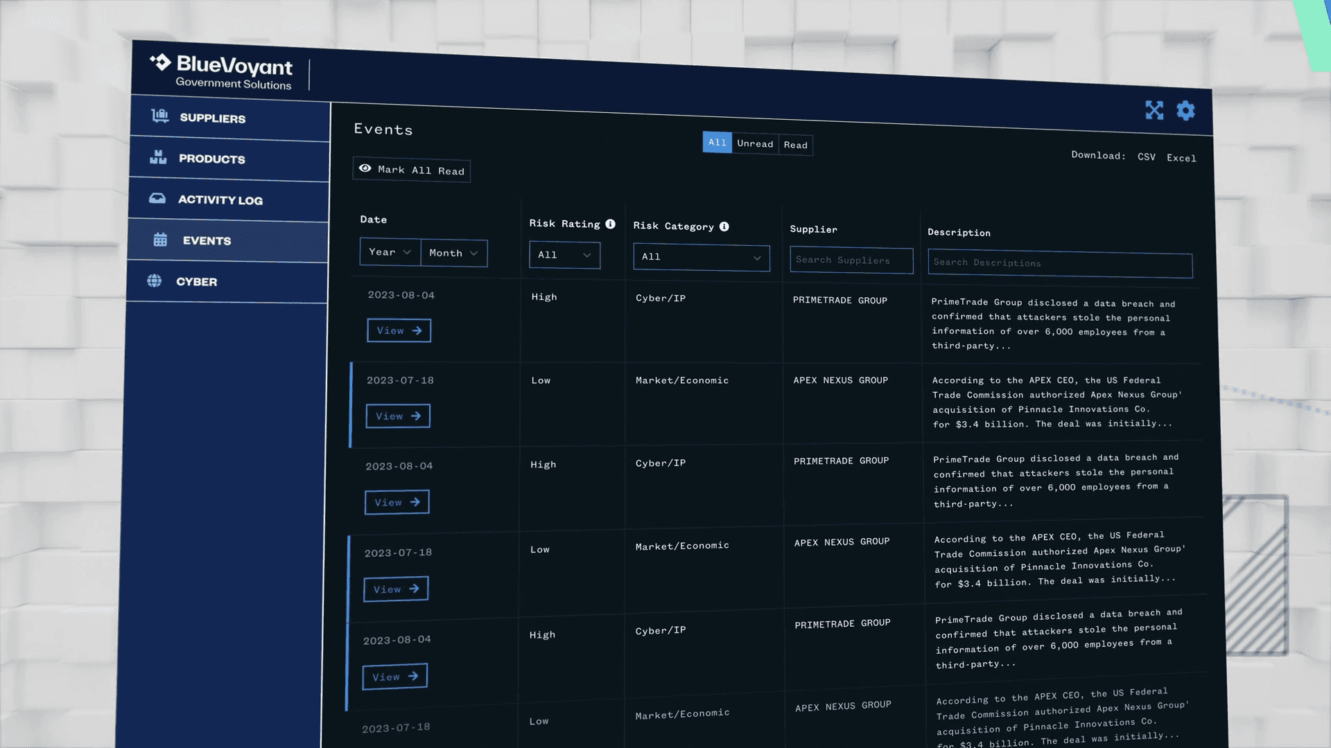Click the fullscreen expand icon
The width and height of the screenshot is (1331, 748).
coord(1154,110)
